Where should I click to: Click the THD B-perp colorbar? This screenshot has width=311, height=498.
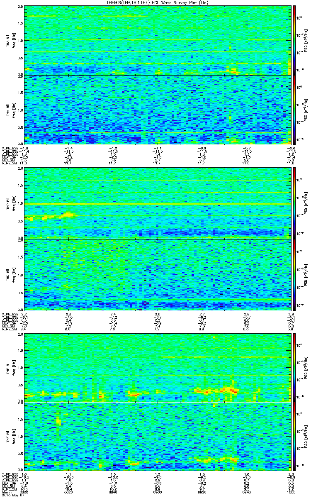(294, 203)
